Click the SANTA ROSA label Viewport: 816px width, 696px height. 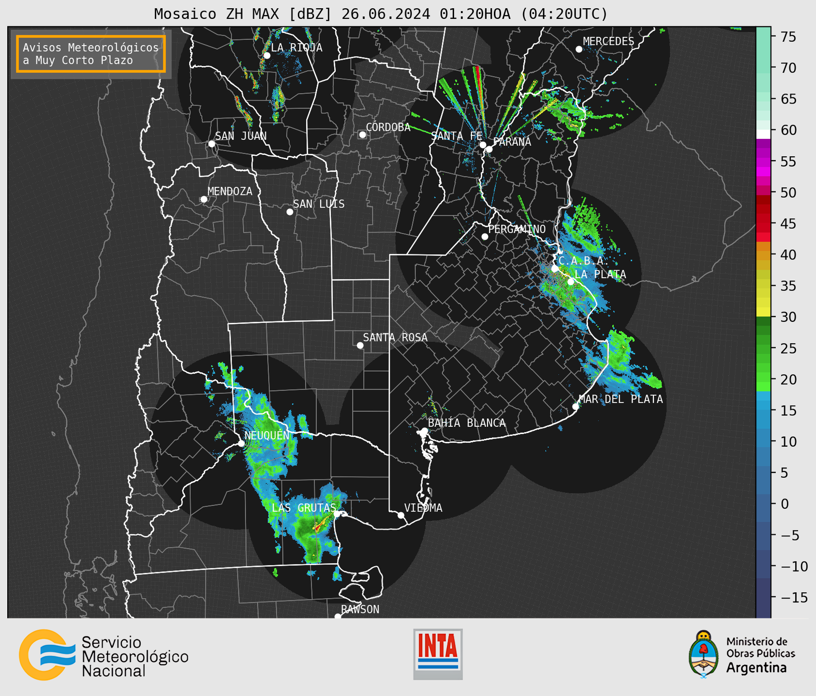click(395, 337)
